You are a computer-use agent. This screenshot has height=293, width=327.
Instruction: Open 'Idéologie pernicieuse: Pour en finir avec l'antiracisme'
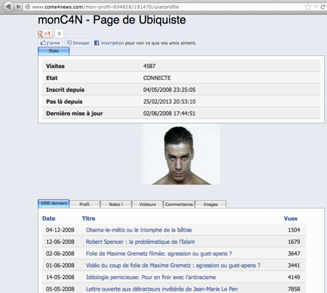click(x=151, y=277)
